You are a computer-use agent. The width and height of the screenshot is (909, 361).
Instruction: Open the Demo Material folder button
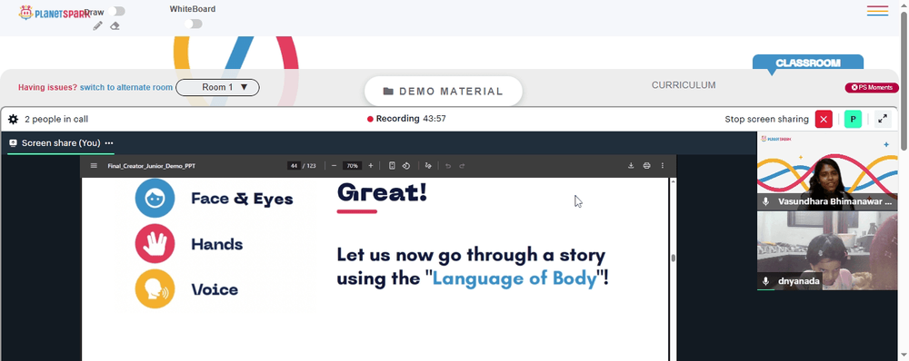pos(444,92)
